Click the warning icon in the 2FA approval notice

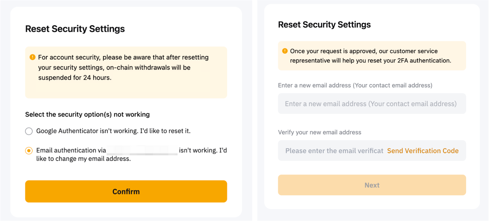point(285,51)
